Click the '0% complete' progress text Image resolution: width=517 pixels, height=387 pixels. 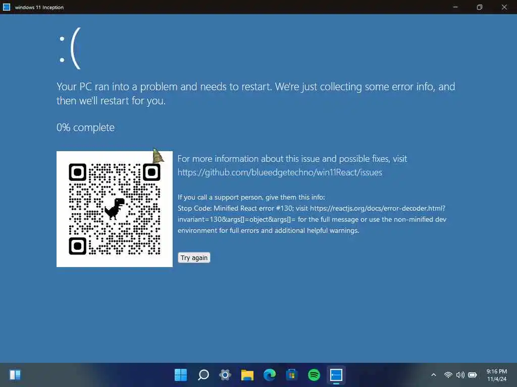click(x=85, y=127)
